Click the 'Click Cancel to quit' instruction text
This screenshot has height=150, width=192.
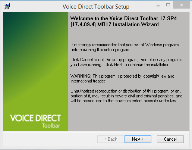pos(126,62)
